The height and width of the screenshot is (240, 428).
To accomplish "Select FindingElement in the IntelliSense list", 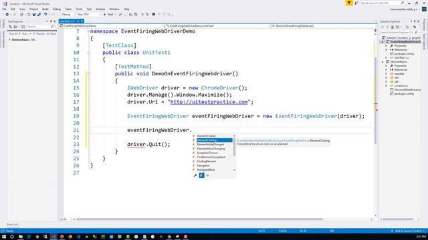I will 207,161.
